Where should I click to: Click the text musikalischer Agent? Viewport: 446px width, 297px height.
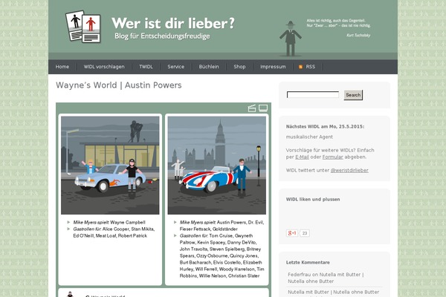coord(309,137)
